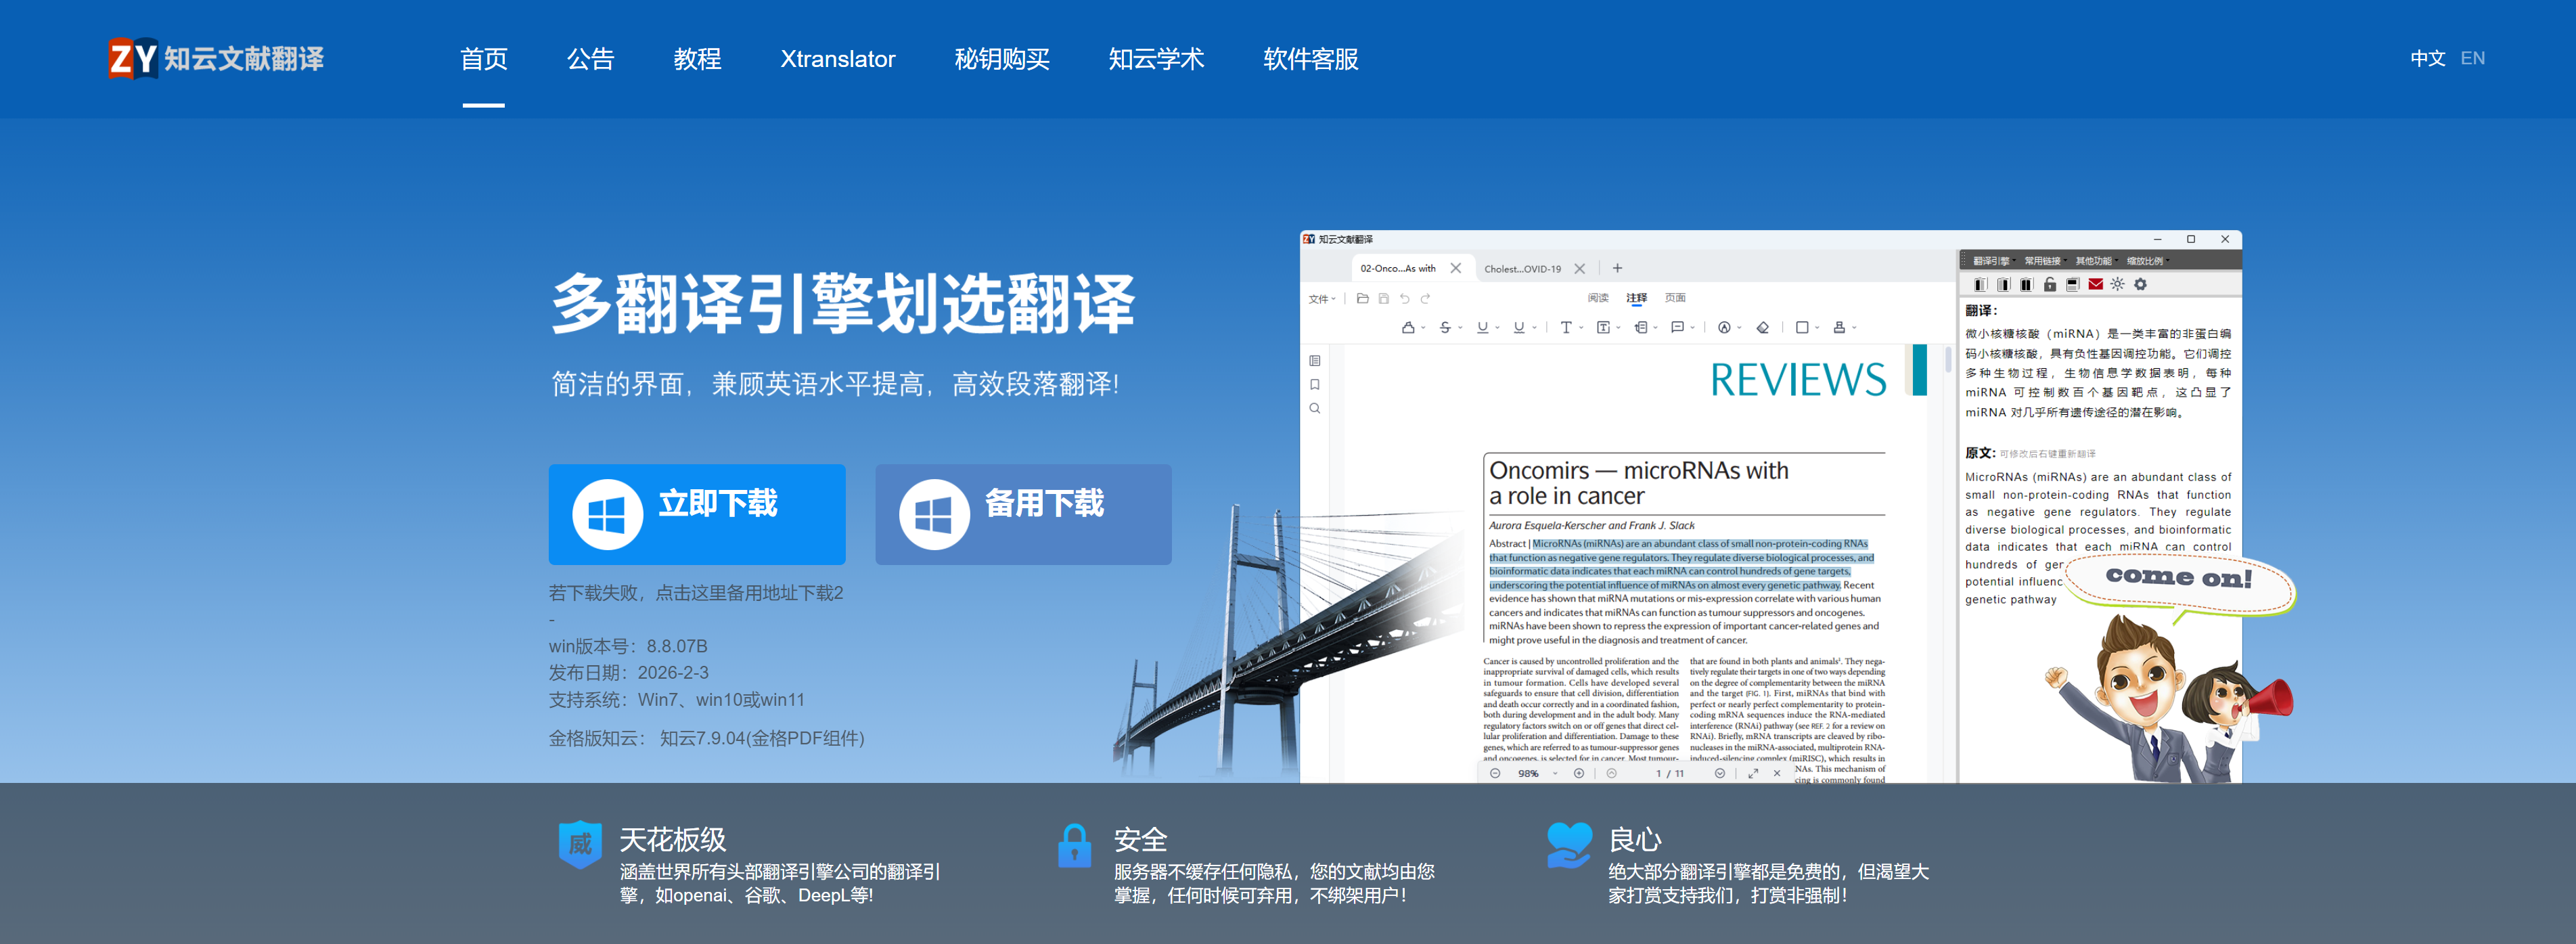Click the undo icon in the PDF toolbar
The height and width of the screenshot is (944, 2576).
click(x=1406, y=299)
